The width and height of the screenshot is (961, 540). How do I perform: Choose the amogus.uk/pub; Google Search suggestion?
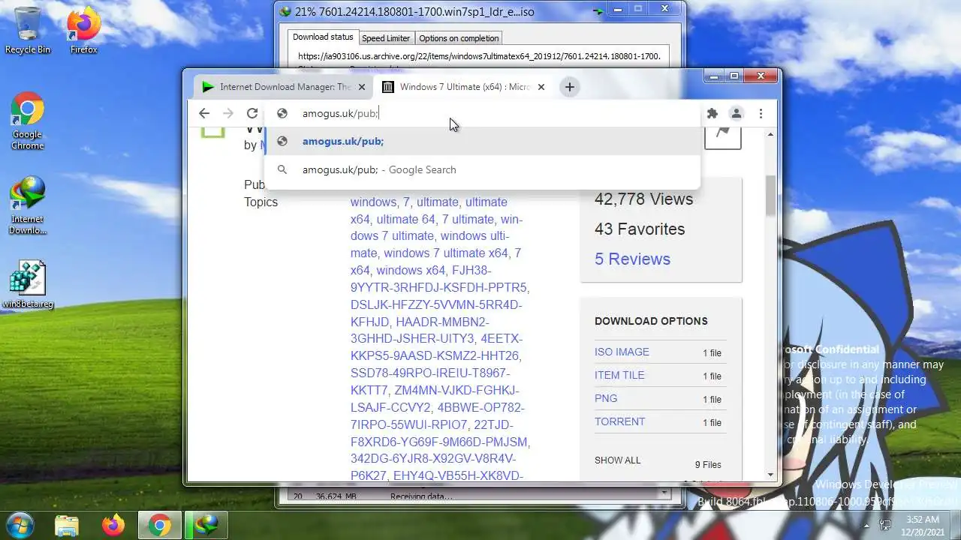[x=482, y=169]
